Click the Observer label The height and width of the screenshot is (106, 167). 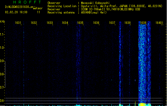(x=54, y=3)
